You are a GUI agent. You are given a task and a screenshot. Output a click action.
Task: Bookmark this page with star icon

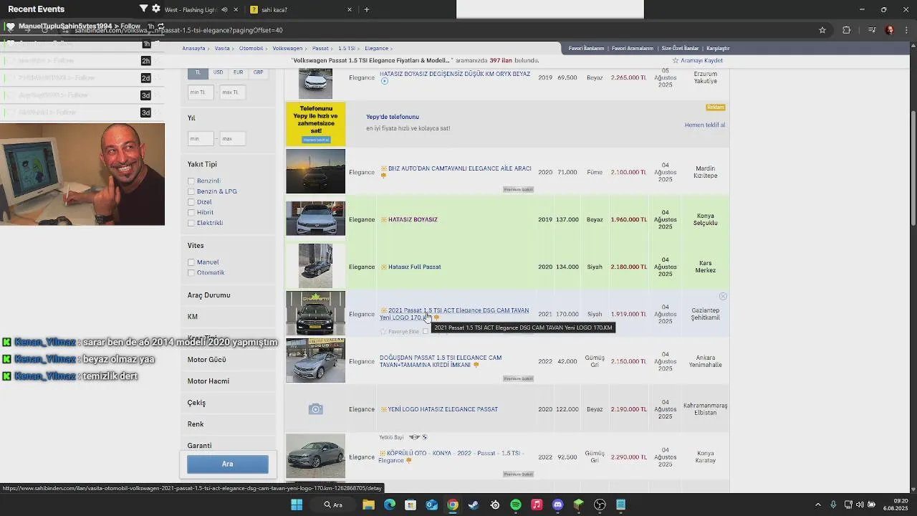click(822, 30)
